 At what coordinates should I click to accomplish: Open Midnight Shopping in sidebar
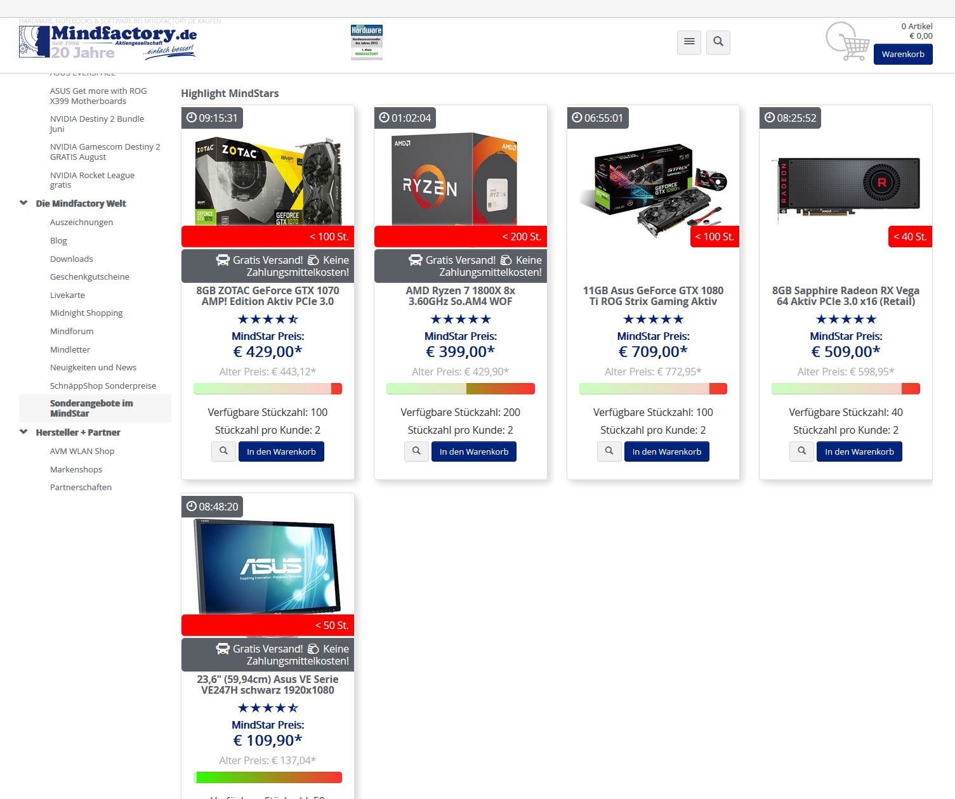86,313
